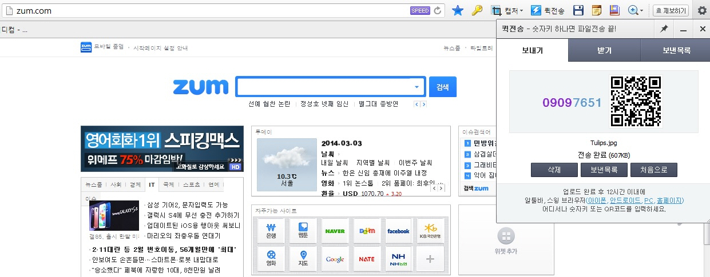The height and width of the screenshot is (277, 710).
Task: Expand the 캡처 capture dropdown
Action: [521, 11]
